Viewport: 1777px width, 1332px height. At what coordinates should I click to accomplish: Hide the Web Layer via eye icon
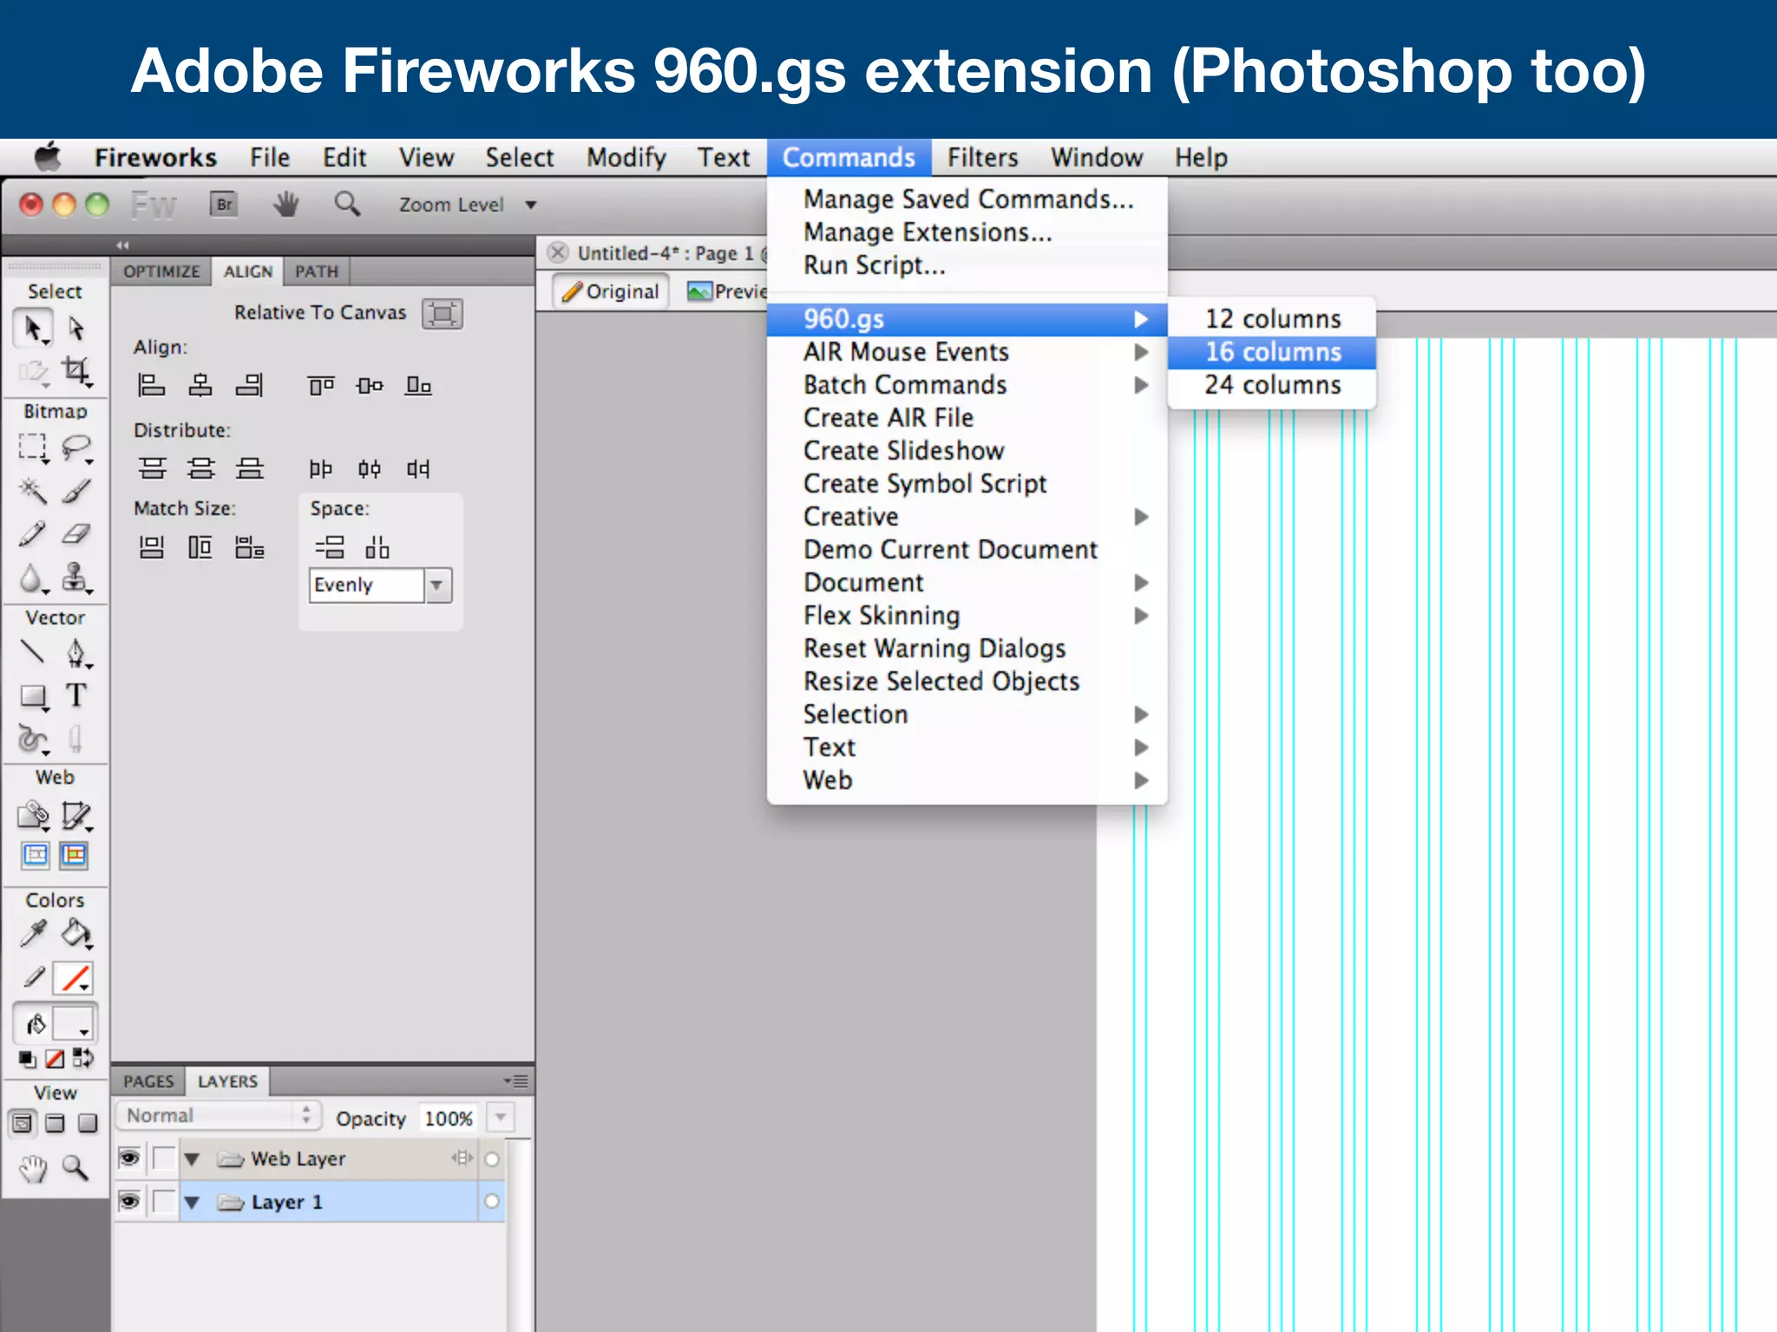(x=129, y=1159)
